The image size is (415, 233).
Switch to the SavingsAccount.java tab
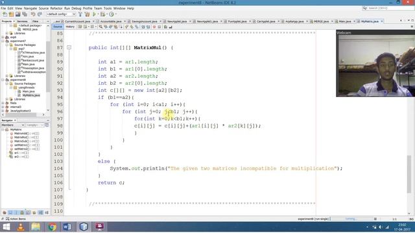(x=144, y=21)
